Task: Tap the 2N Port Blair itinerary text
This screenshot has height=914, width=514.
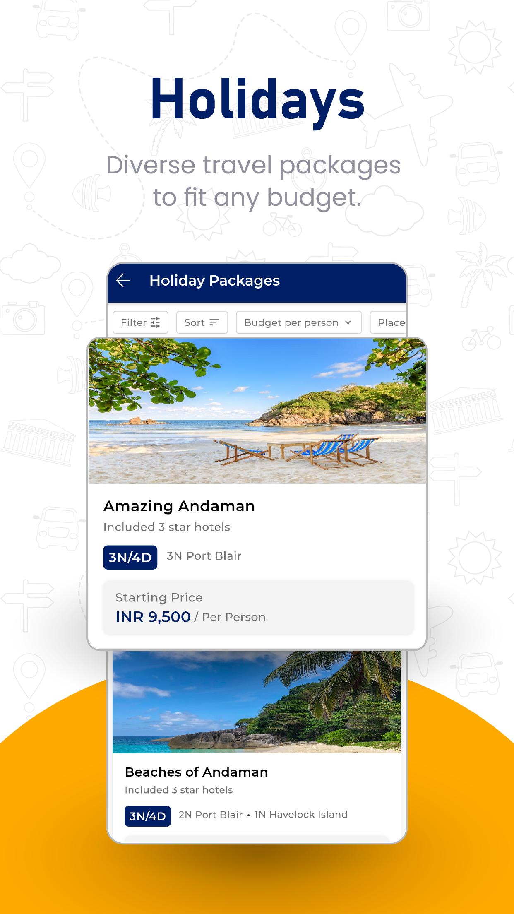Action: 210,815
